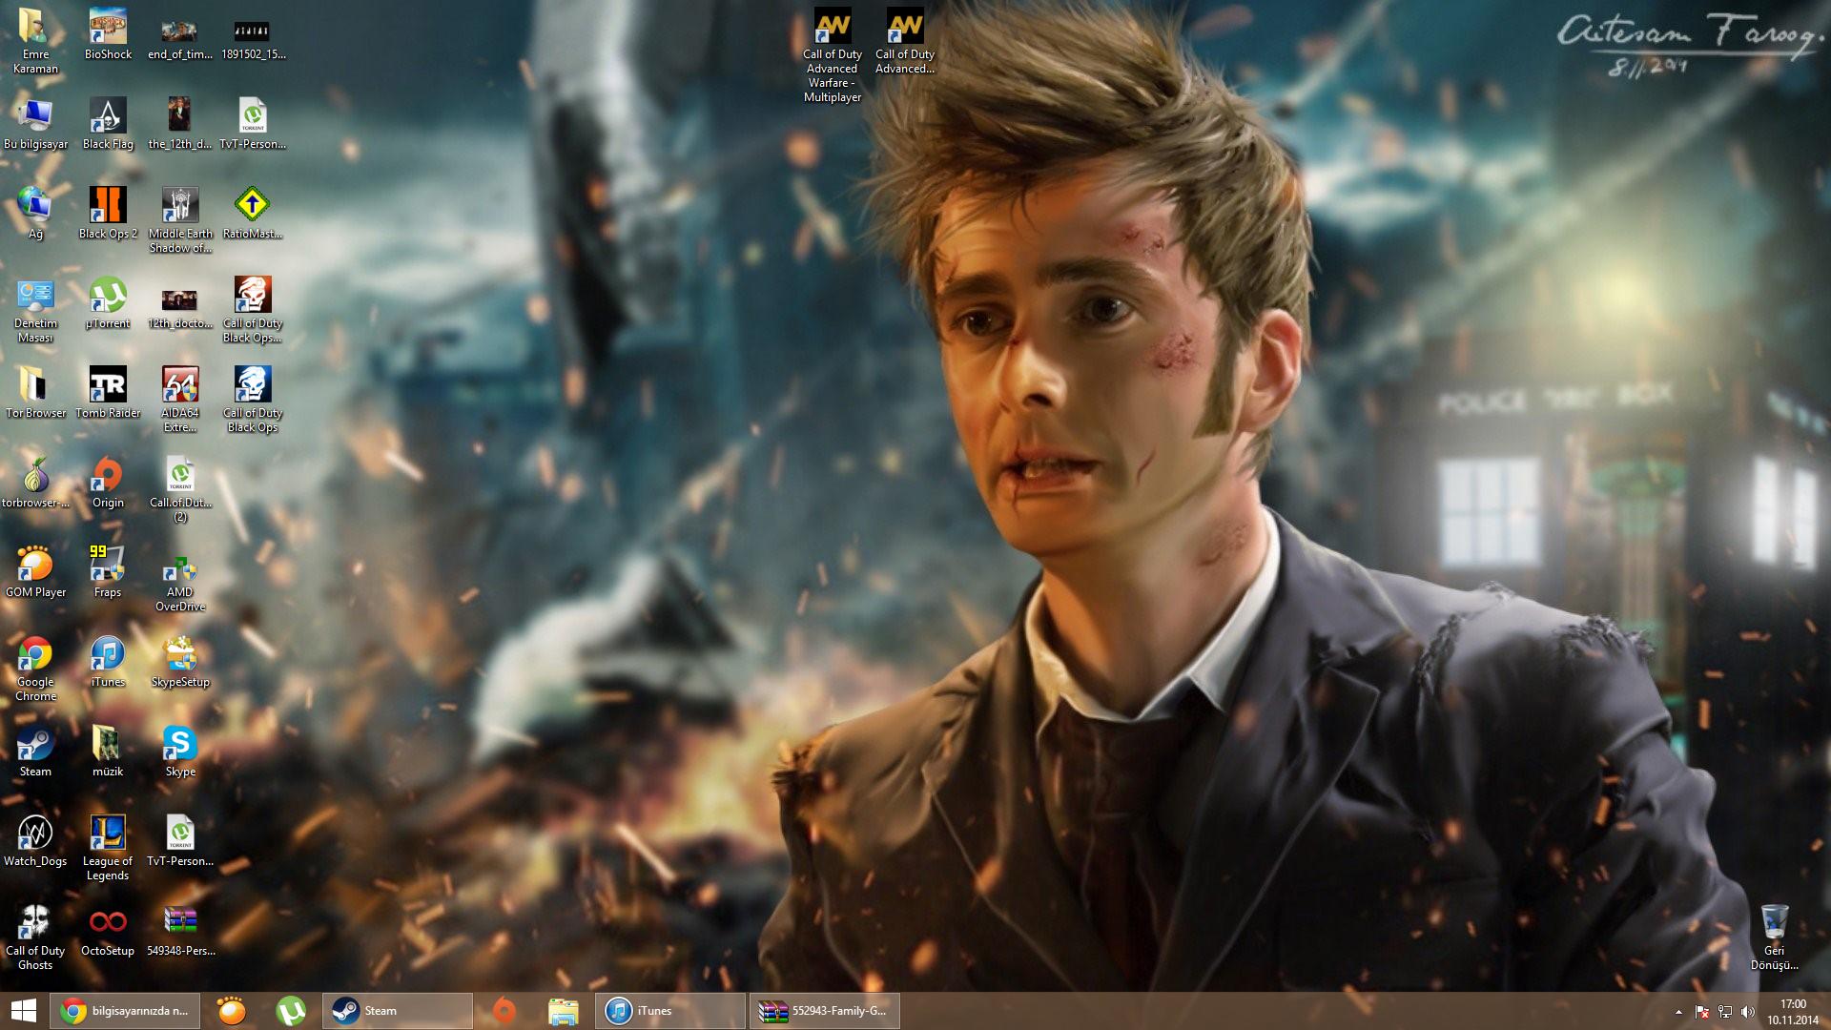Launch the League of Legends shortcut

[x=108, y=847]
